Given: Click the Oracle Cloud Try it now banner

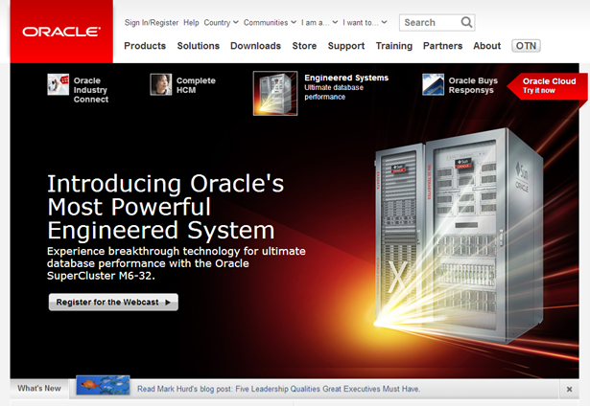Looking at the screenshot, I should [549, 85].
